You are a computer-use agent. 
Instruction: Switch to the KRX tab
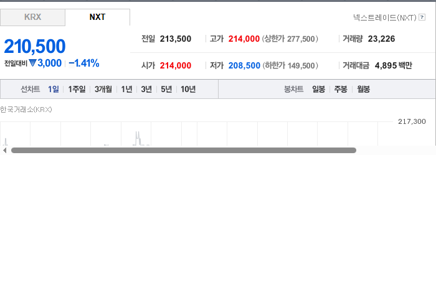pos(32,17)
